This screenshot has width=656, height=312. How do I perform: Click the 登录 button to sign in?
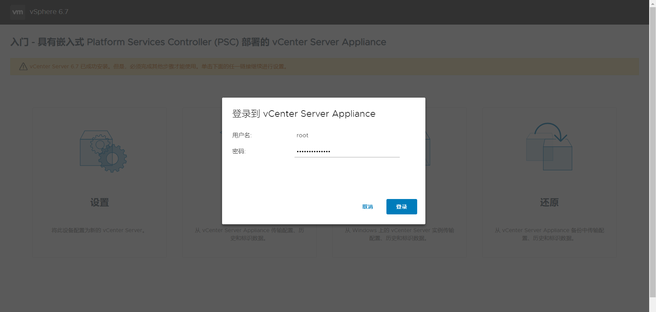[401, 207]
